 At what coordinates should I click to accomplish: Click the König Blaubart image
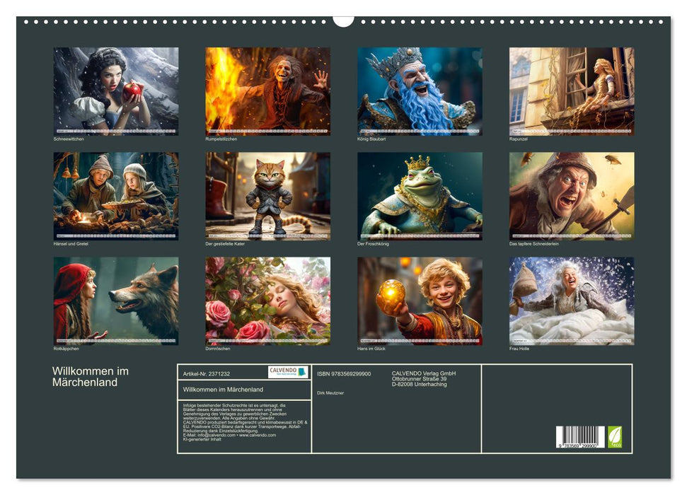(x=420, y=91)
